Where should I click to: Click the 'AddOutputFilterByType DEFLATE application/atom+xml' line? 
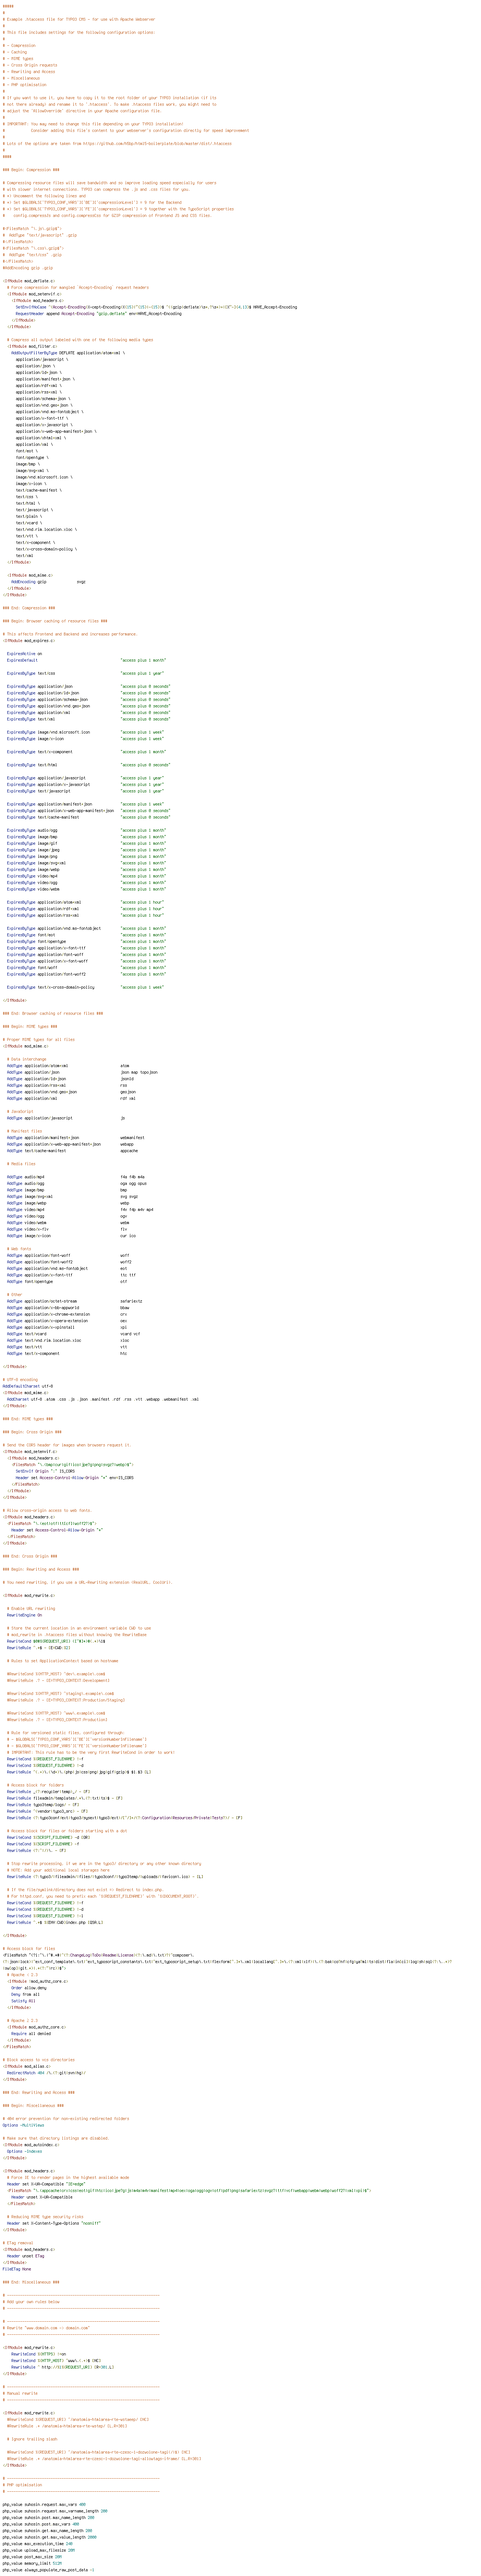point(68,353)
